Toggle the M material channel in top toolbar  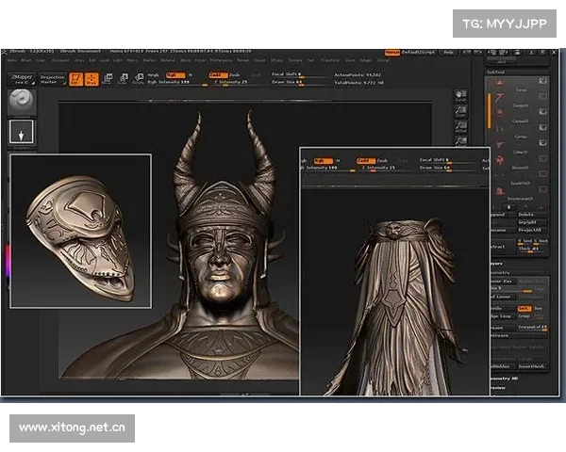(x=191, y=75)
